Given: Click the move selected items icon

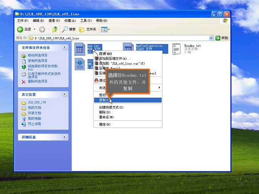Looking at the screenshot, I should click(x=24, y=56).
